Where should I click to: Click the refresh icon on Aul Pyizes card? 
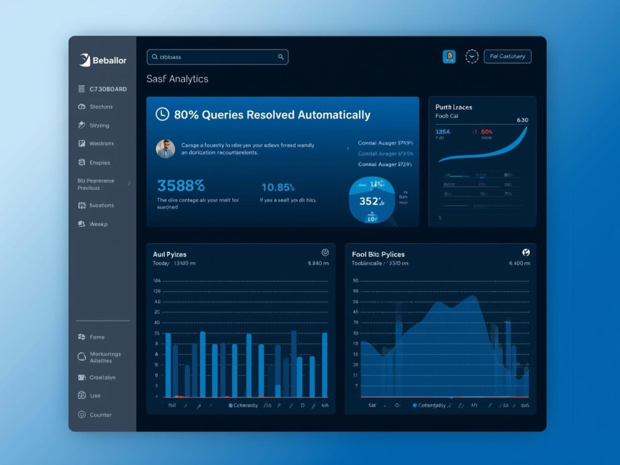(x=325, y=252)
